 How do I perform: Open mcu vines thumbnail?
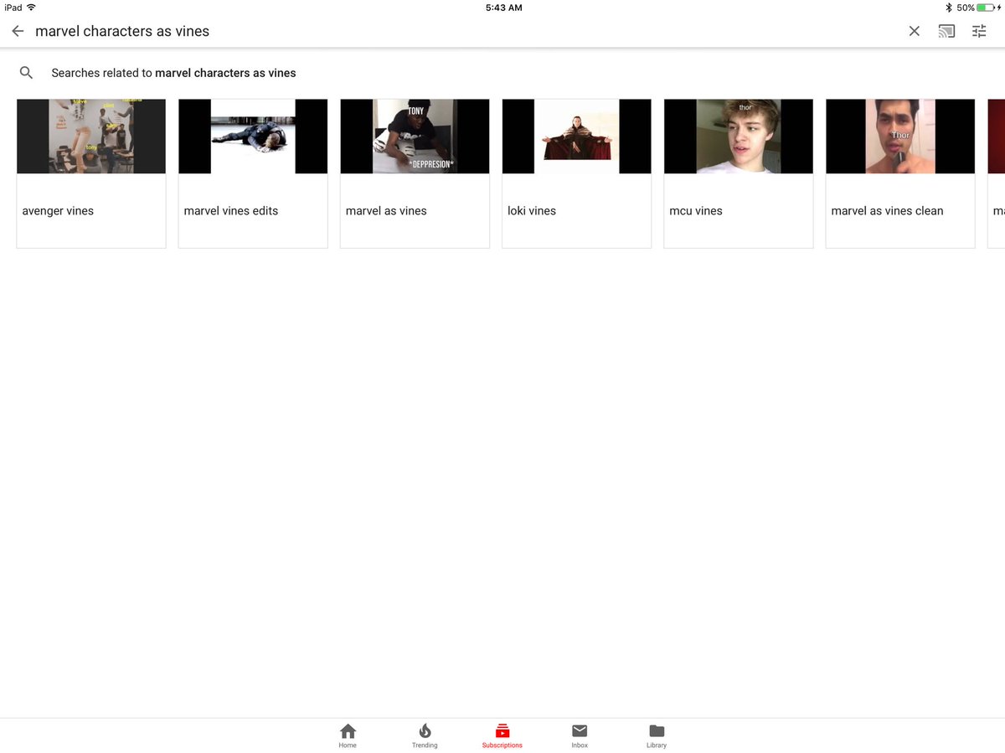click(x=738, y=137)
